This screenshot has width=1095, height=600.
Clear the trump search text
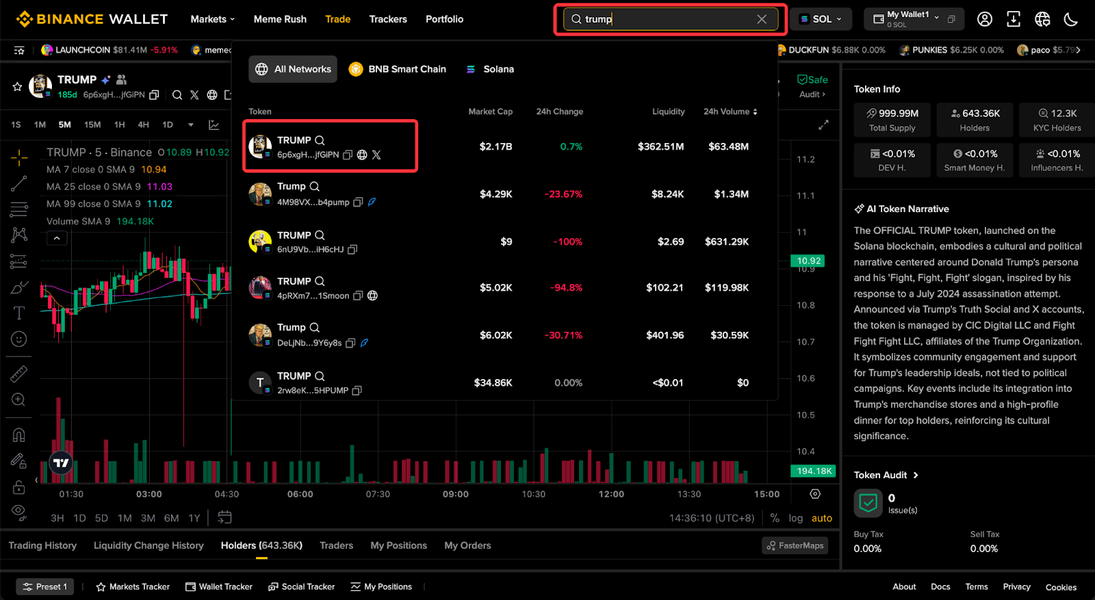pos(762,19)
